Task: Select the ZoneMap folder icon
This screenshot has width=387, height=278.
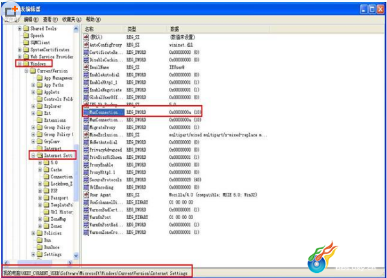Action: tap(46, 219)
